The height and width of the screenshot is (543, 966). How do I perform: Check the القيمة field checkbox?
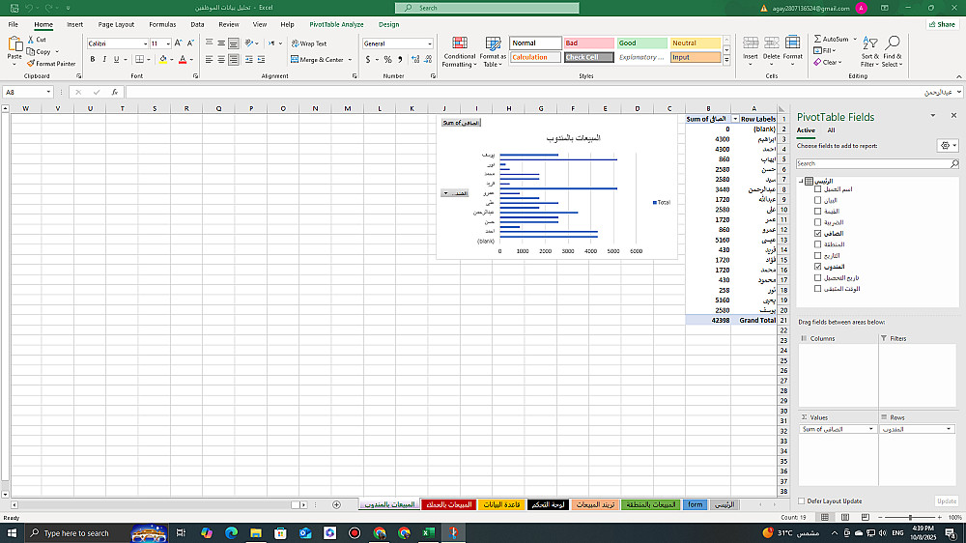818,212
